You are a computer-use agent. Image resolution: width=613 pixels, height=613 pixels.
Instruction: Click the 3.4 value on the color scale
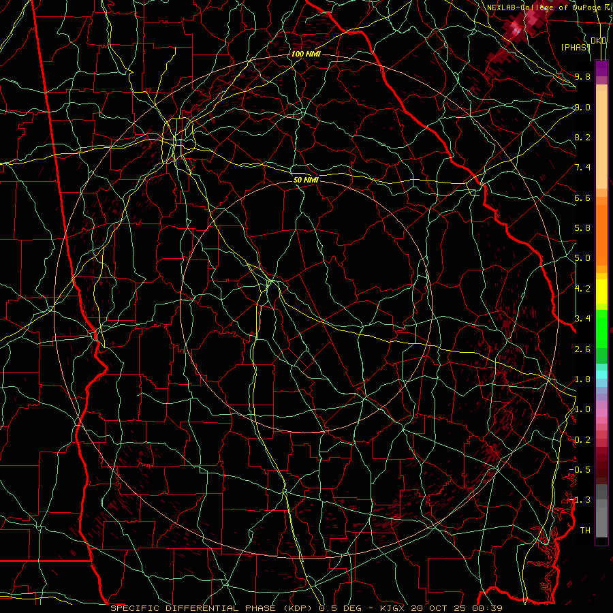tap(582, 318)
